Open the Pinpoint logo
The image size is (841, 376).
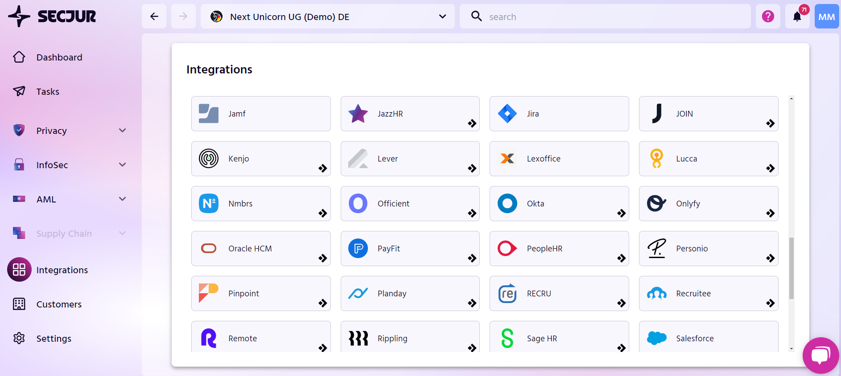click(209, 293)
